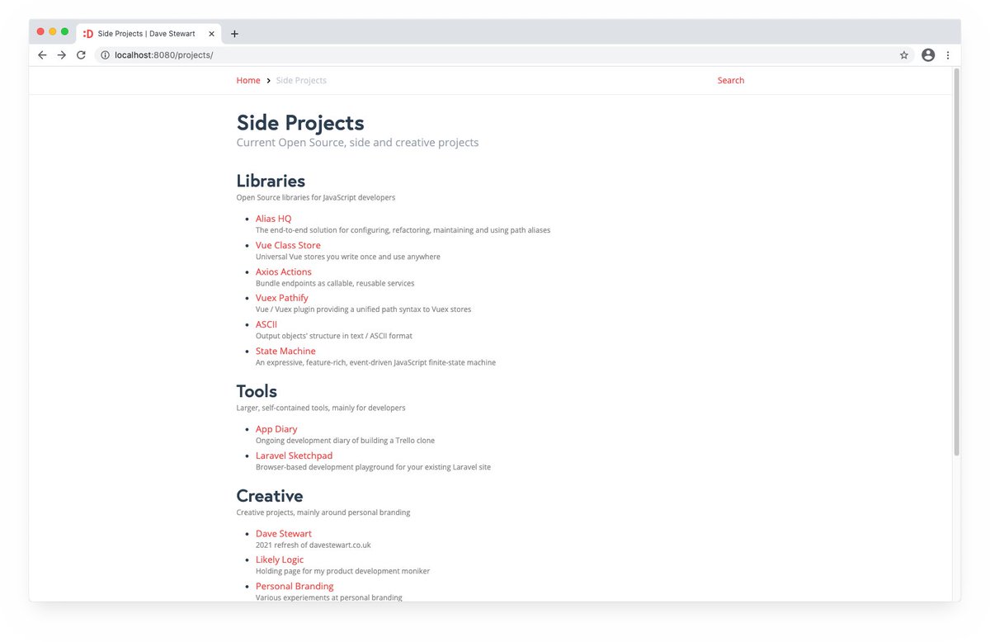Click the unified path syntax to Vuex stores description
The image size is (990, 642).
(363, 309)
